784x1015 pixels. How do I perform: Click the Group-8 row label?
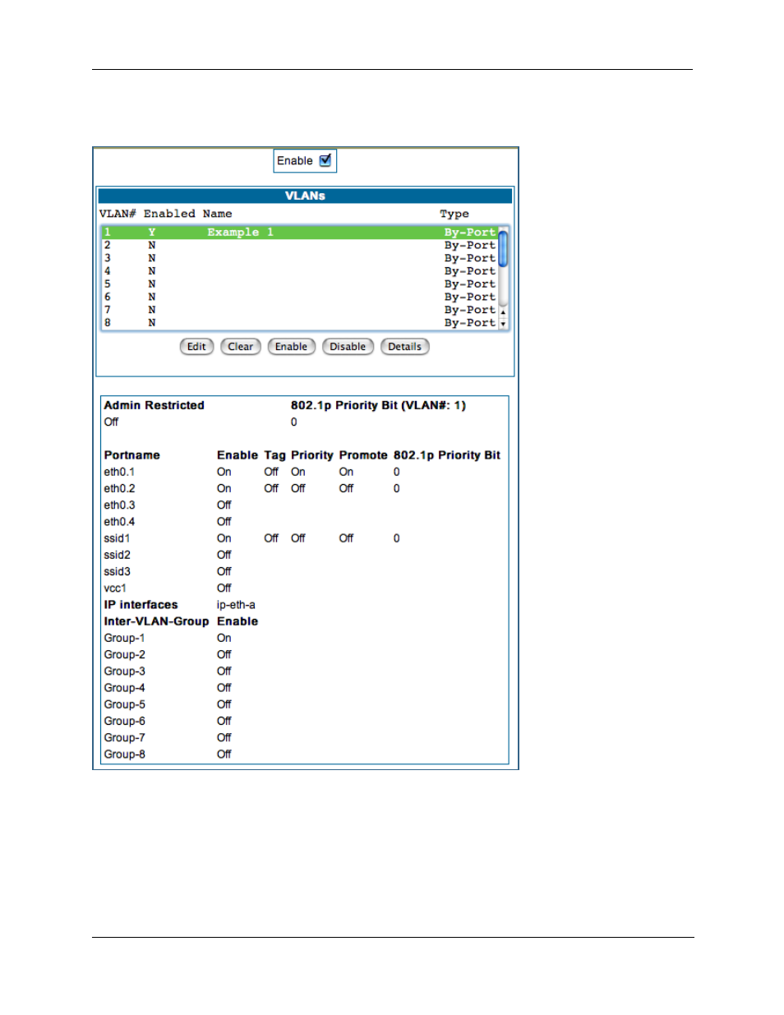(124, 754)
